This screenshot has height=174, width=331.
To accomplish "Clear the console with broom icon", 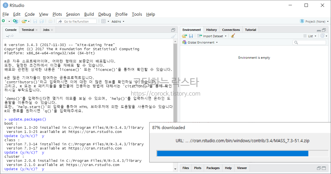I will (173, 36).
